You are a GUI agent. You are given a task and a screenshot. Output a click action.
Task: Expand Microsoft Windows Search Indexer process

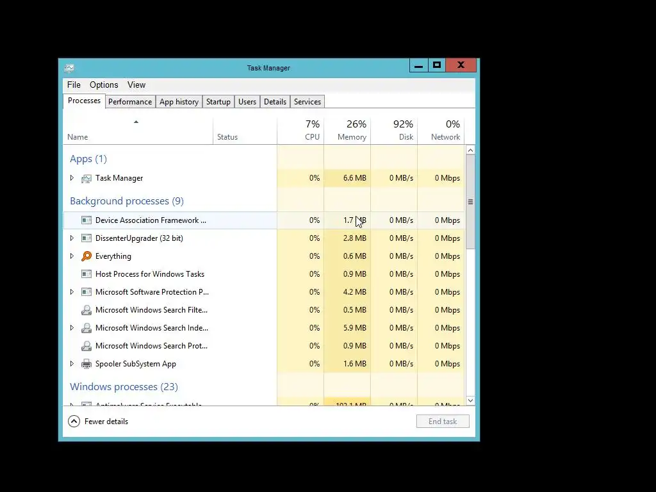pyautogui.click(x=72, y=328)
